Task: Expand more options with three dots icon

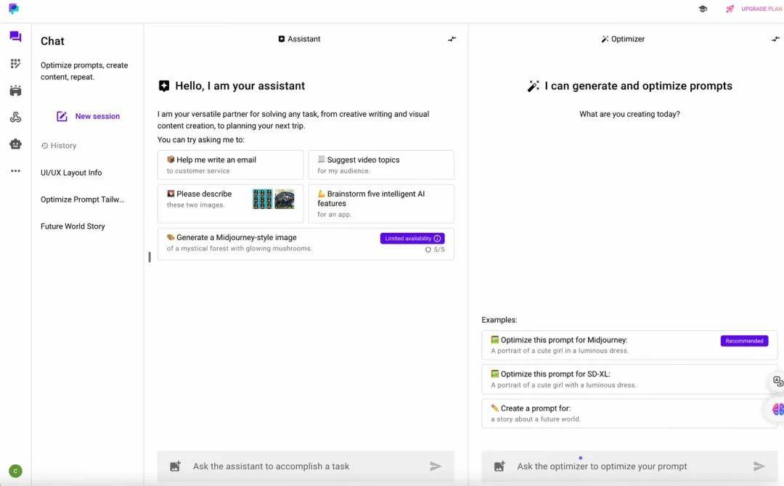Action: (15, 171)
